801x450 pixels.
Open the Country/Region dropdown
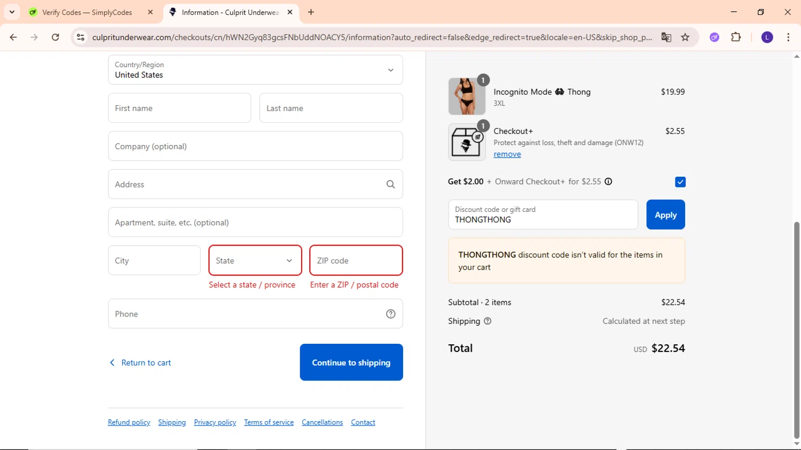pyautogui.click(x=255, y=70)
